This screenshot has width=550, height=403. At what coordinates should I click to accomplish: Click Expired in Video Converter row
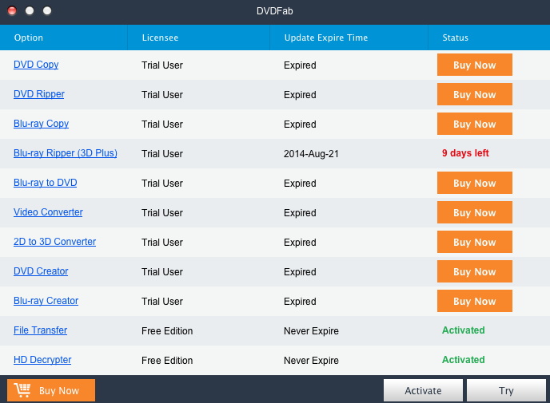pyautogui.click(x=300, y=213)
